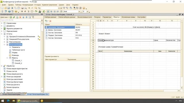This screenshot has height=103, width=184.
Task: Switch to the Параметры tab
Action: [x=107, y=17]
